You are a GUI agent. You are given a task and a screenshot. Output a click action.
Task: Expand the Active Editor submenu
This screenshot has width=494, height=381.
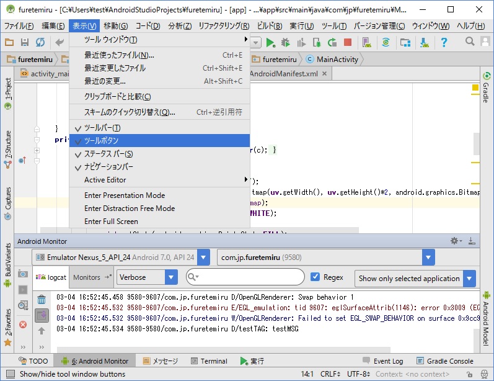click(159, 180)
